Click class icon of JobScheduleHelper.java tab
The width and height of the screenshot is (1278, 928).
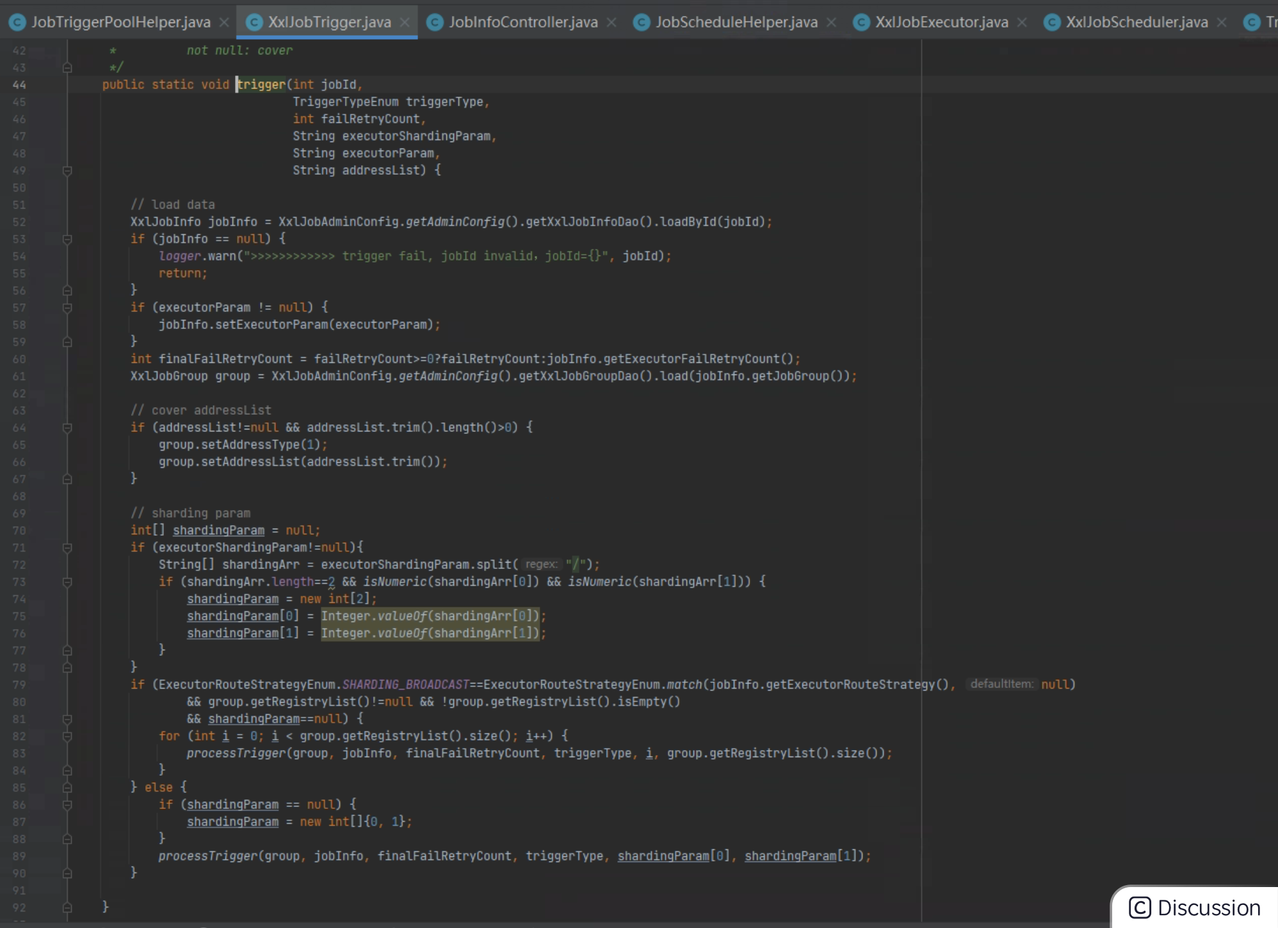click(x=642, y=22)
